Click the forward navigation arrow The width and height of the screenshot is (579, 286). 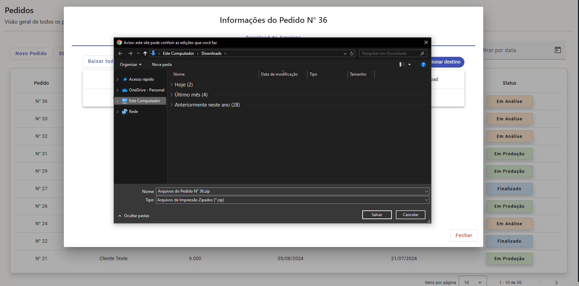pos(130,53)
